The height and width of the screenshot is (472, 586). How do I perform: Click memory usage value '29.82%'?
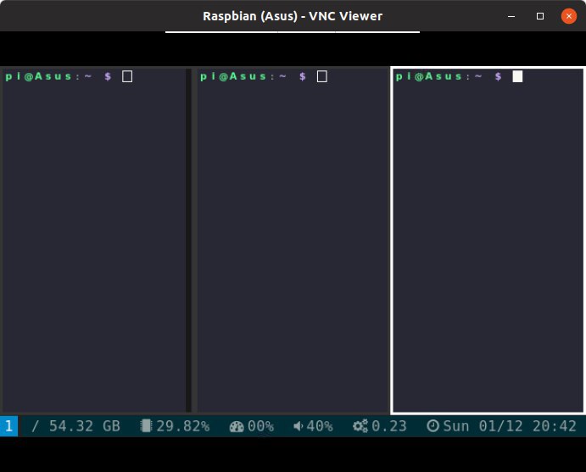tap(183, 426)
